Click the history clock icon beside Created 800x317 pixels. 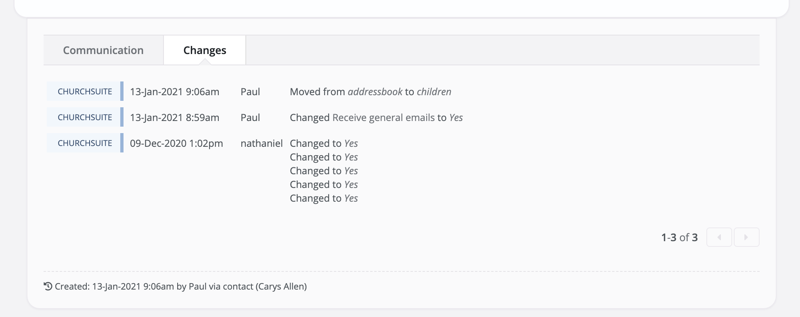pyautogui.click(x=48, y=286)
